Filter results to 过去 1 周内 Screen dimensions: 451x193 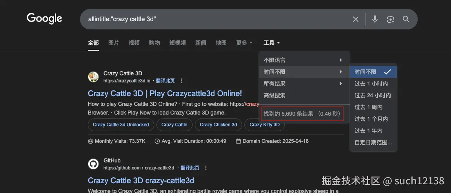[x=373, y=107]
